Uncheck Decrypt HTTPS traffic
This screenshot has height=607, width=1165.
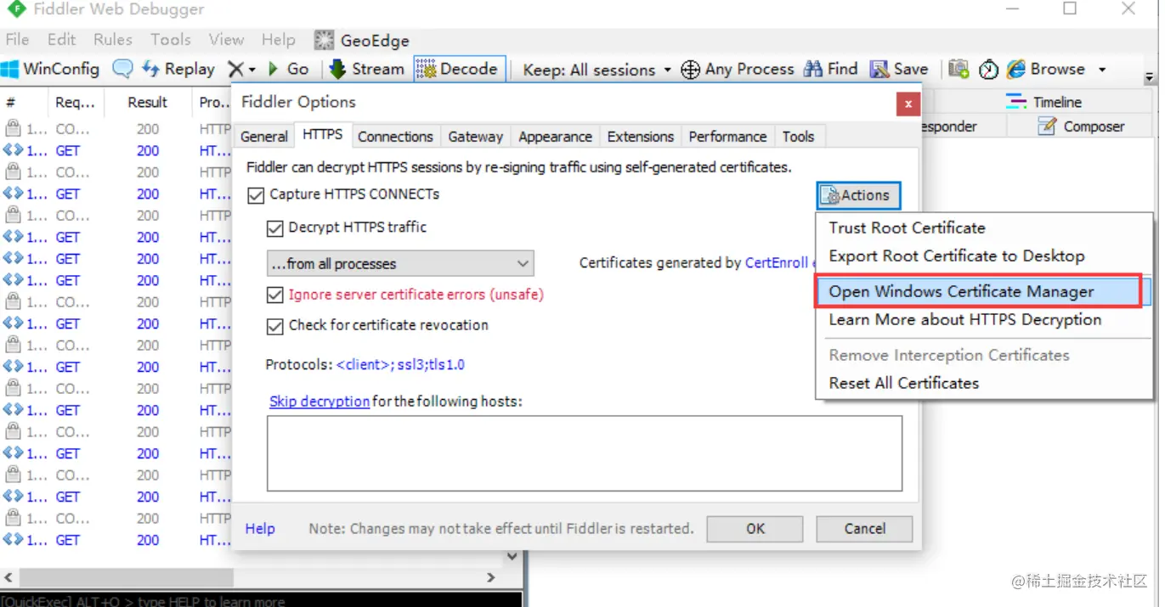[274, 228]
